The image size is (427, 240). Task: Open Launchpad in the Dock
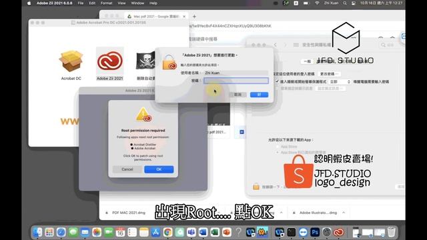49,232
